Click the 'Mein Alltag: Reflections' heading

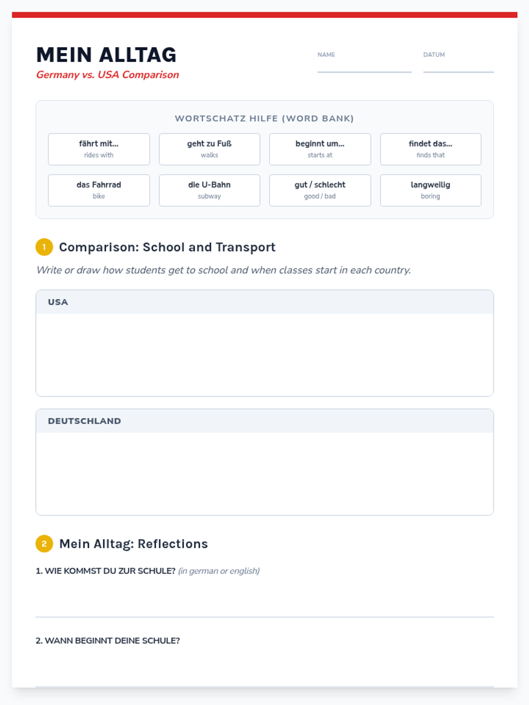(x=134, y=544)
